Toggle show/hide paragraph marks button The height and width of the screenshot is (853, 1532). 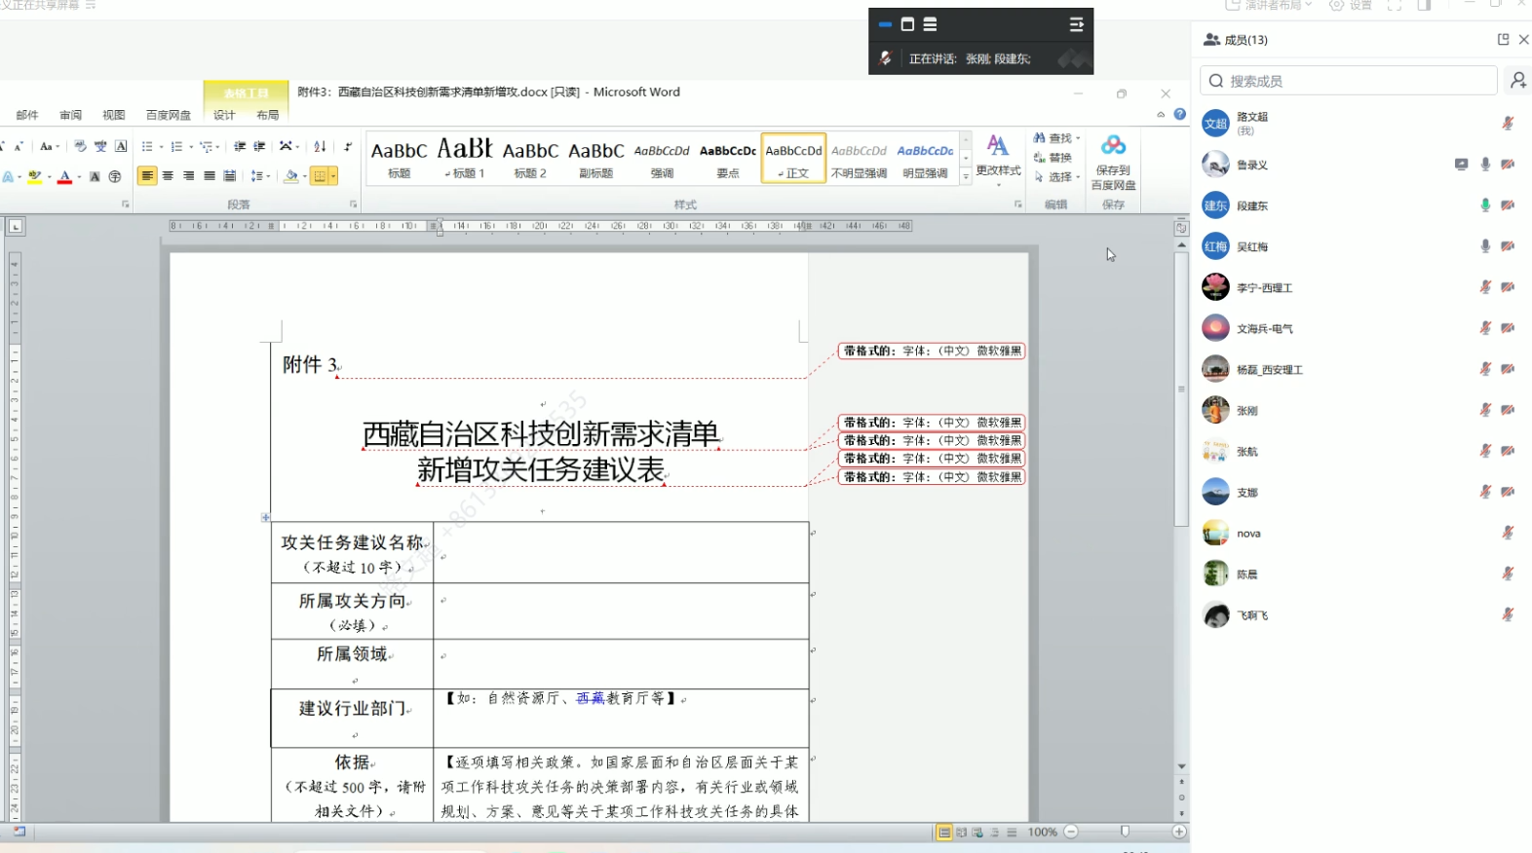tap(348, 147)
